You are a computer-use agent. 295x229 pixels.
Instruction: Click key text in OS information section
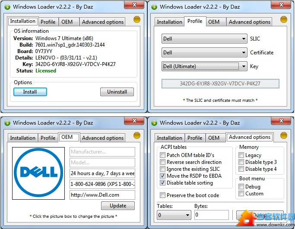click(x=75, y=64)
